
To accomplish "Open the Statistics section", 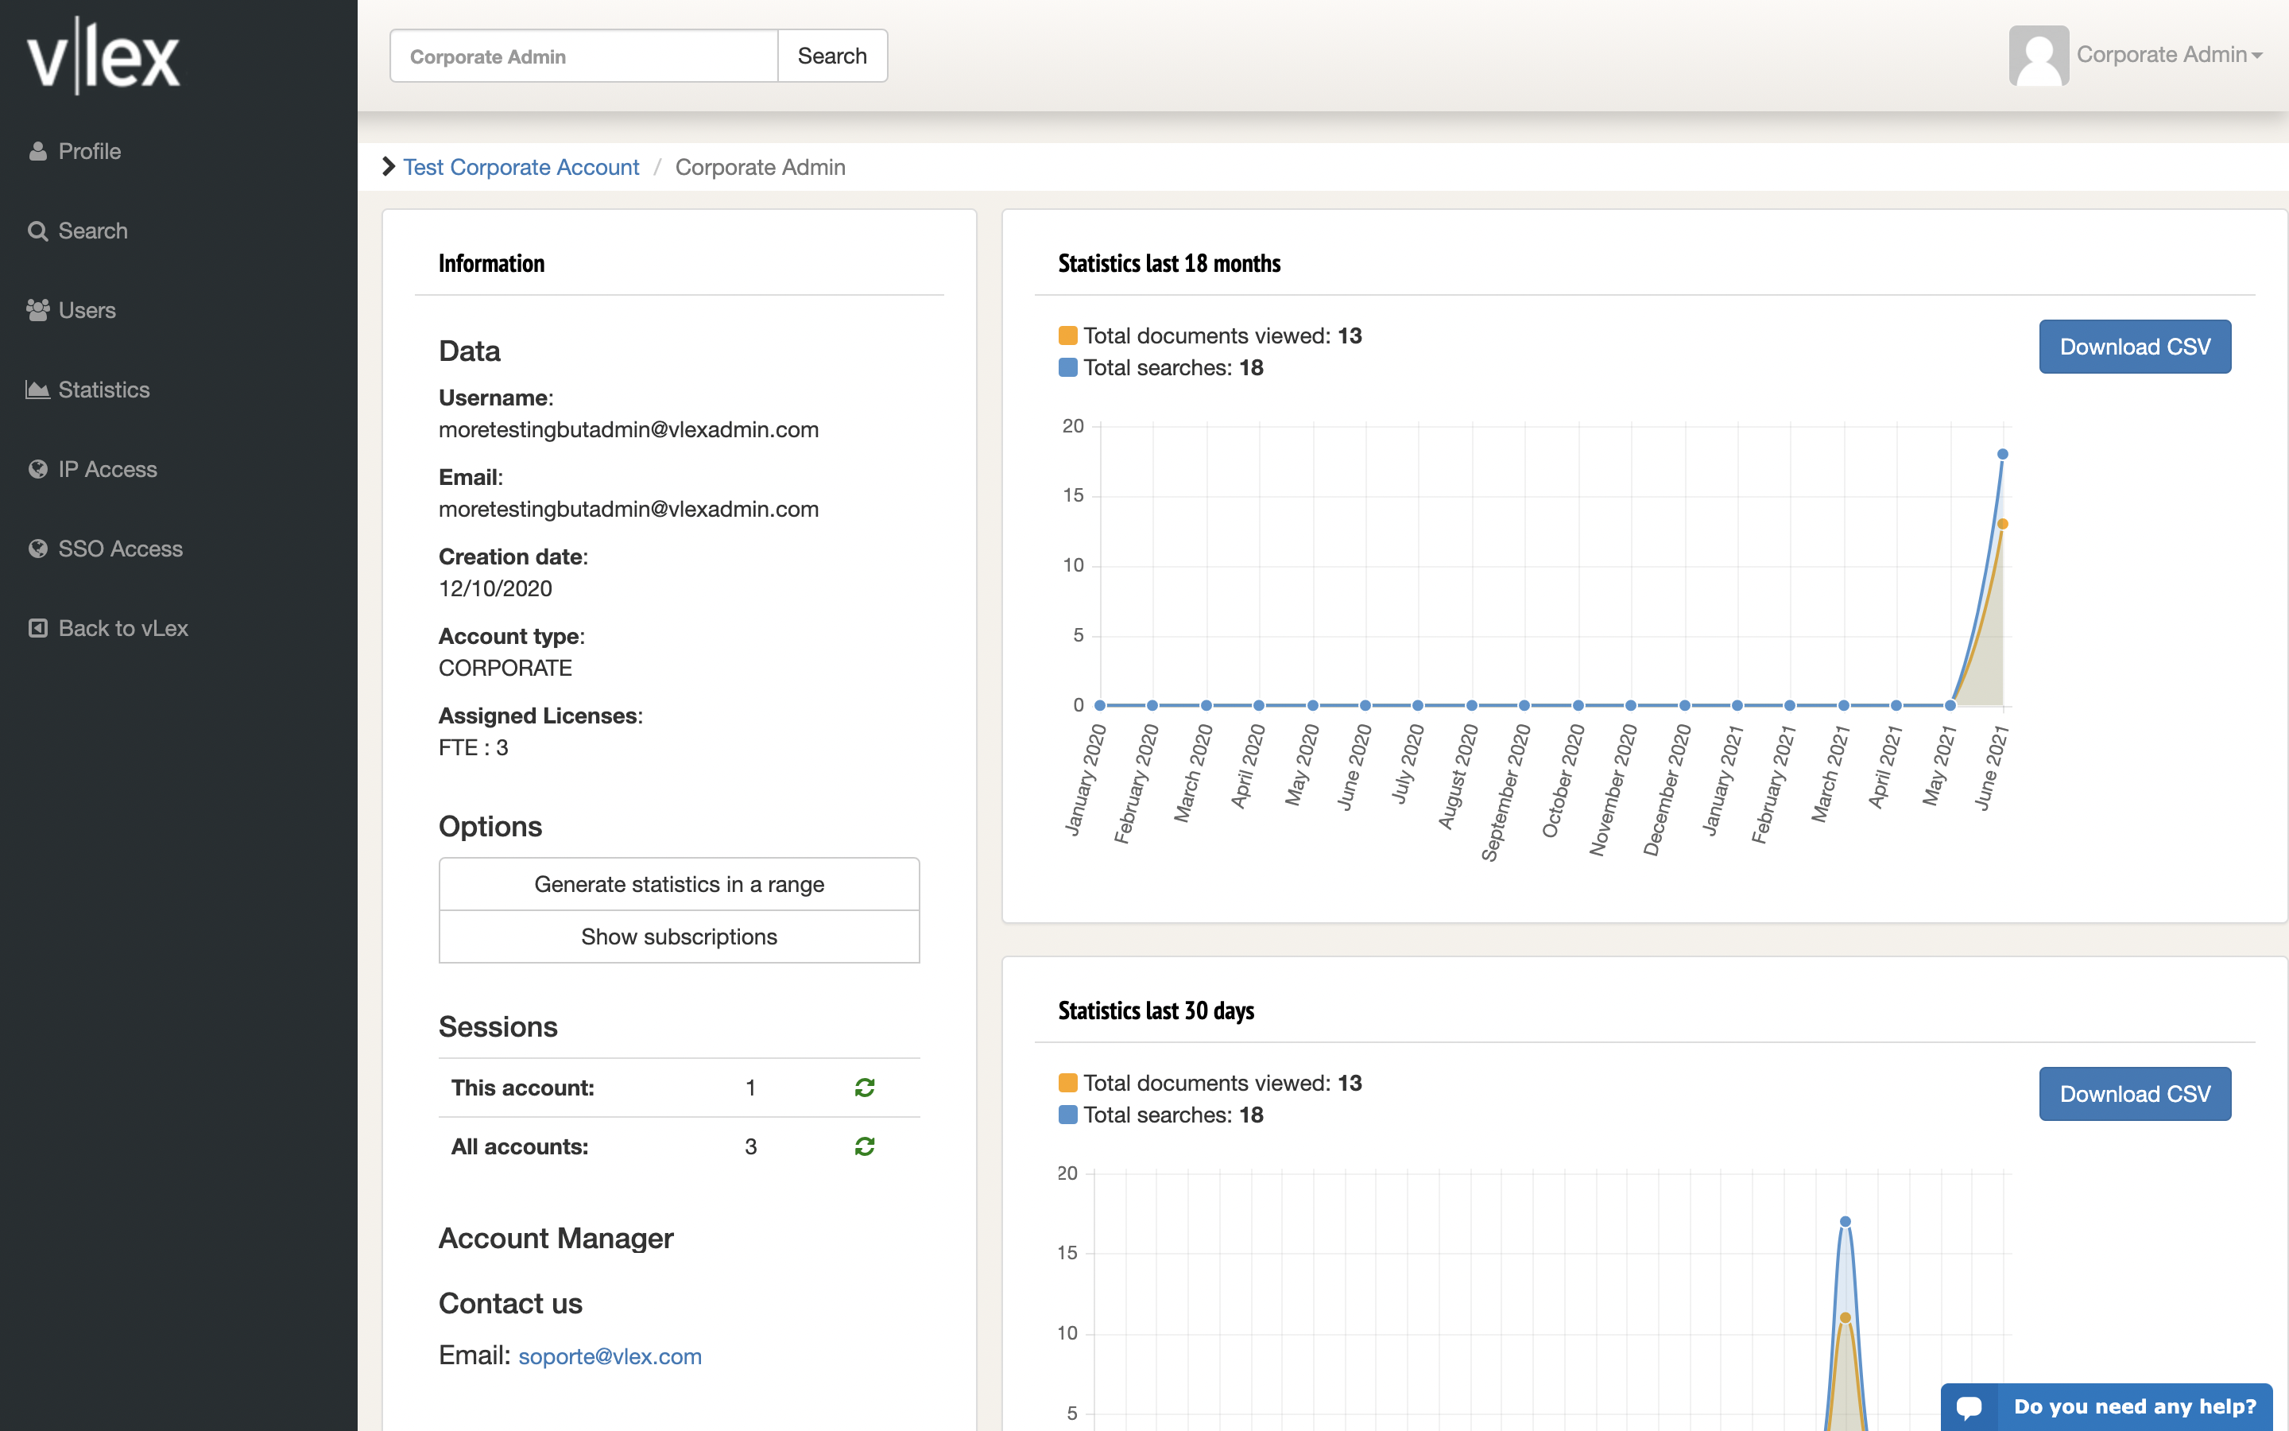I will pos(104,390).
